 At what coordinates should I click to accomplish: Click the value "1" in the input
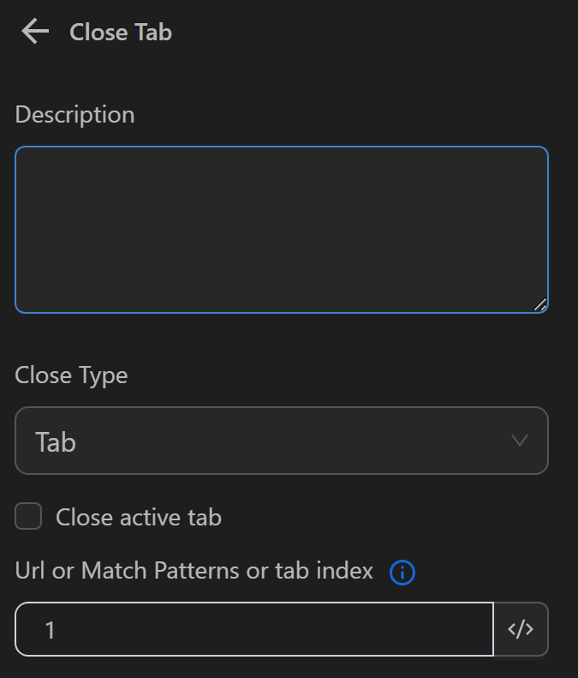50,631
